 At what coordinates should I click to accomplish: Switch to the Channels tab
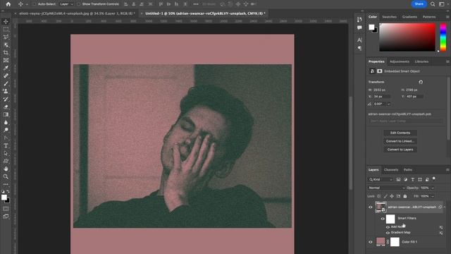[391, 170]
